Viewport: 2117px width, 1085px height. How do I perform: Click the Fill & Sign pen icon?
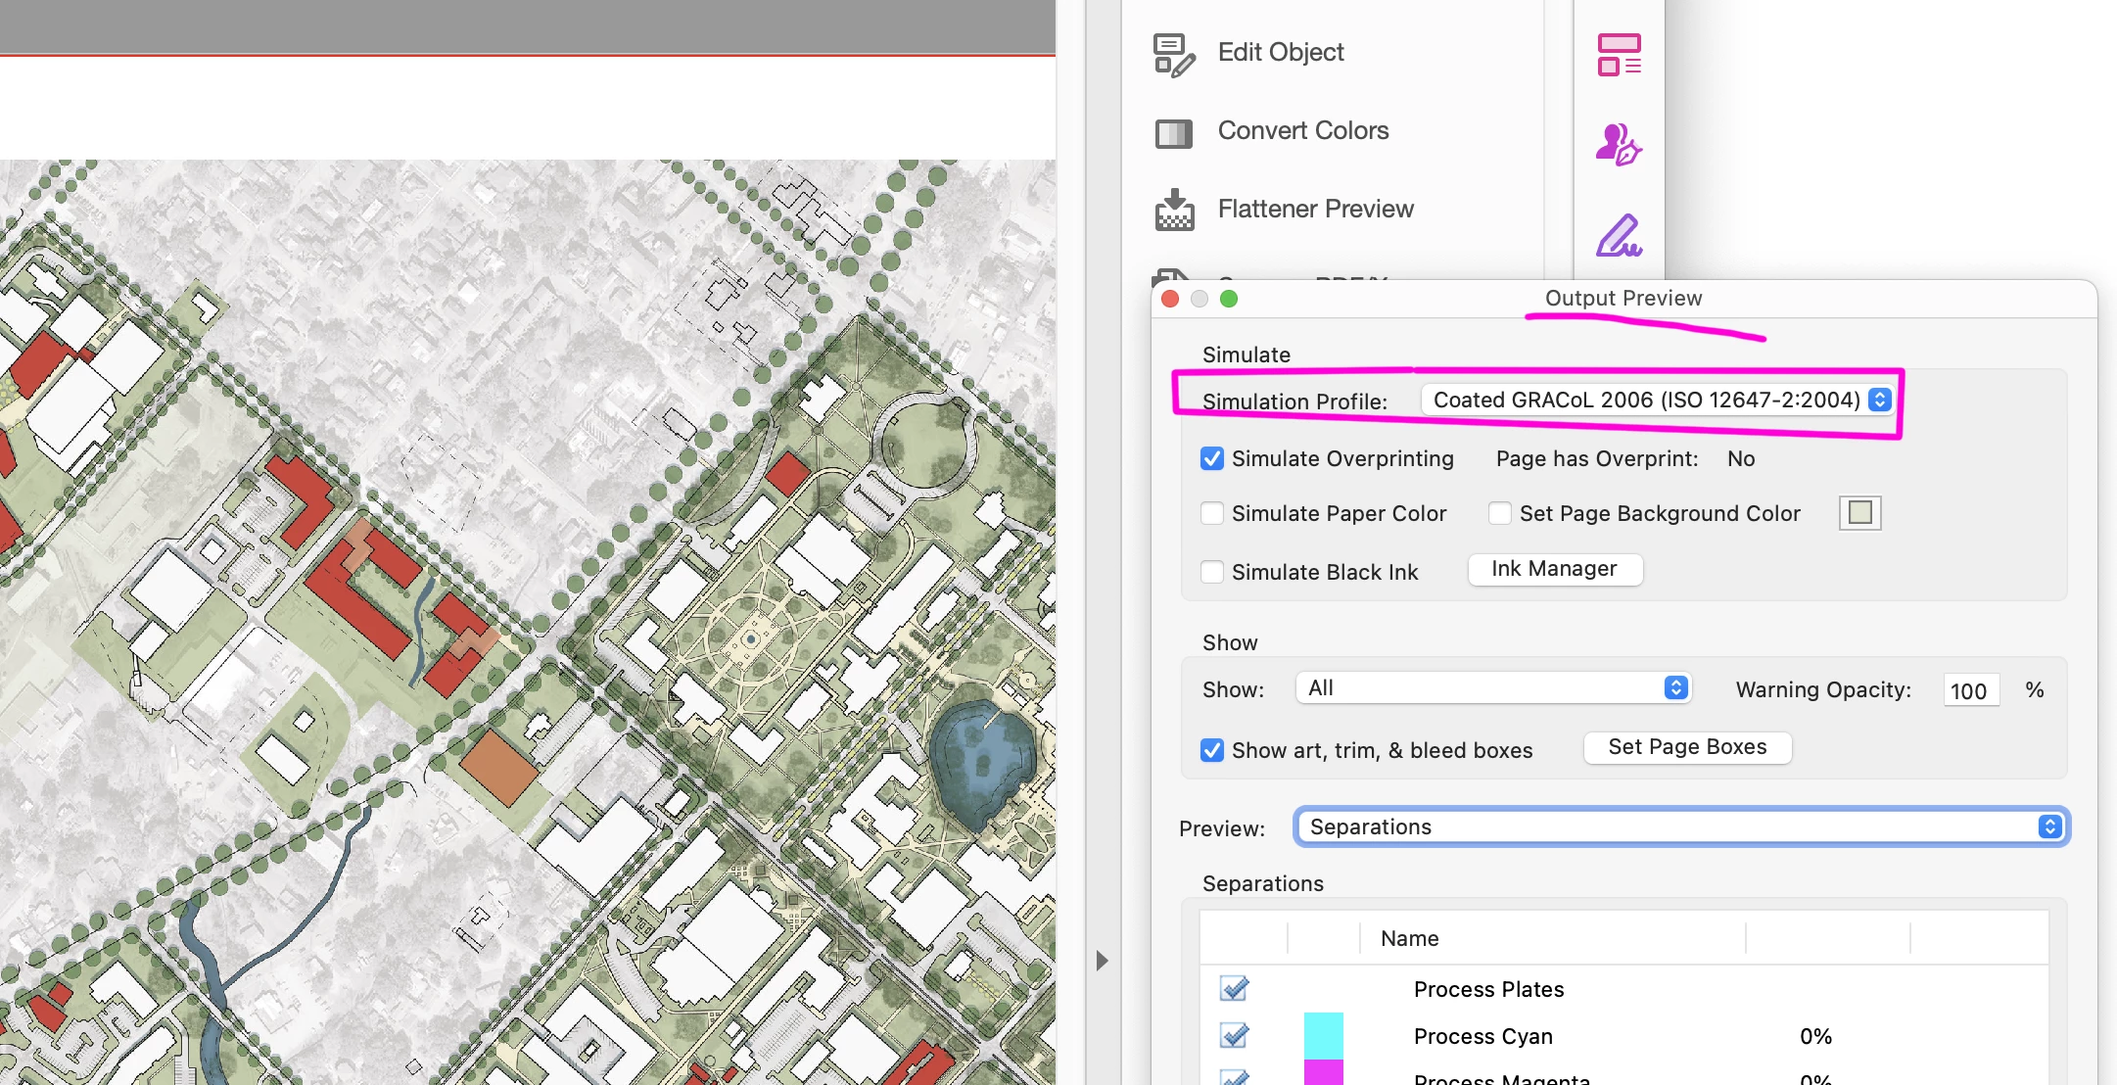[1619, 235]
